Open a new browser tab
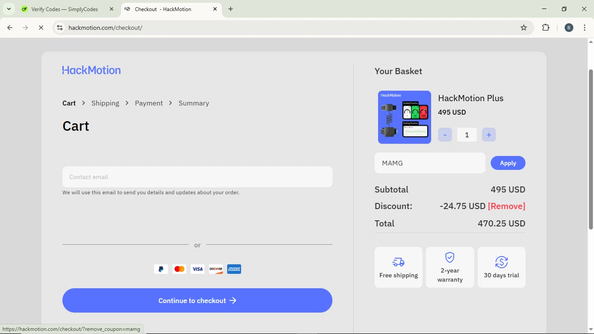This screenshot has width=594, height=334. 231,9
